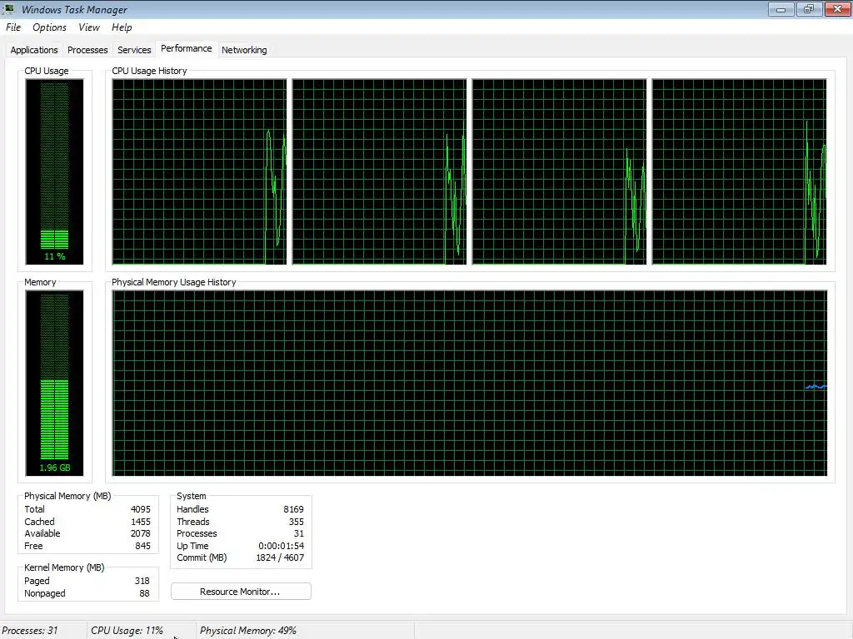Click the Cached memory value 1455
The image size is (853, 639).
(x=140, y=522)
